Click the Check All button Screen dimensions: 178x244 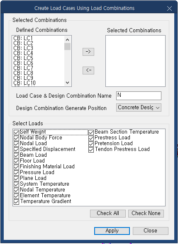108,213
